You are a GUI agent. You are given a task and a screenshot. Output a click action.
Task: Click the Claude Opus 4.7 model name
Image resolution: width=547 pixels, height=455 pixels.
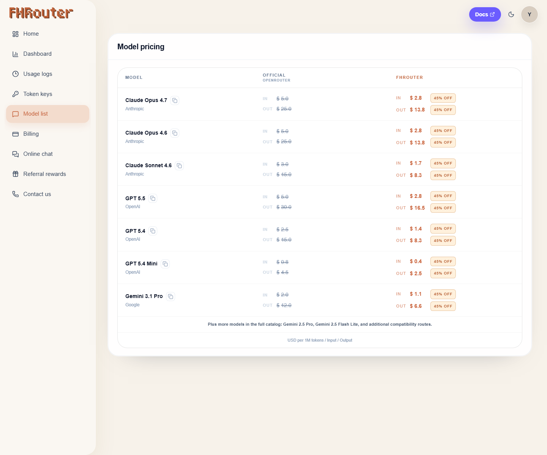146,100
